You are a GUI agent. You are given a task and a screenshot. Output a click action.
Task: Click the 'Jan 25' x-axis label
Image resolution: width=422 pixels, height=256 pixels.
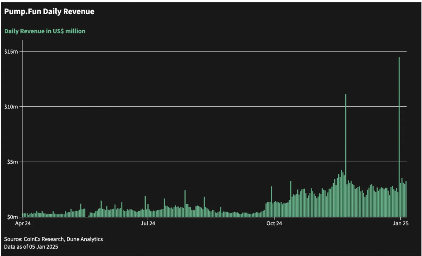[x=401, y=223]
